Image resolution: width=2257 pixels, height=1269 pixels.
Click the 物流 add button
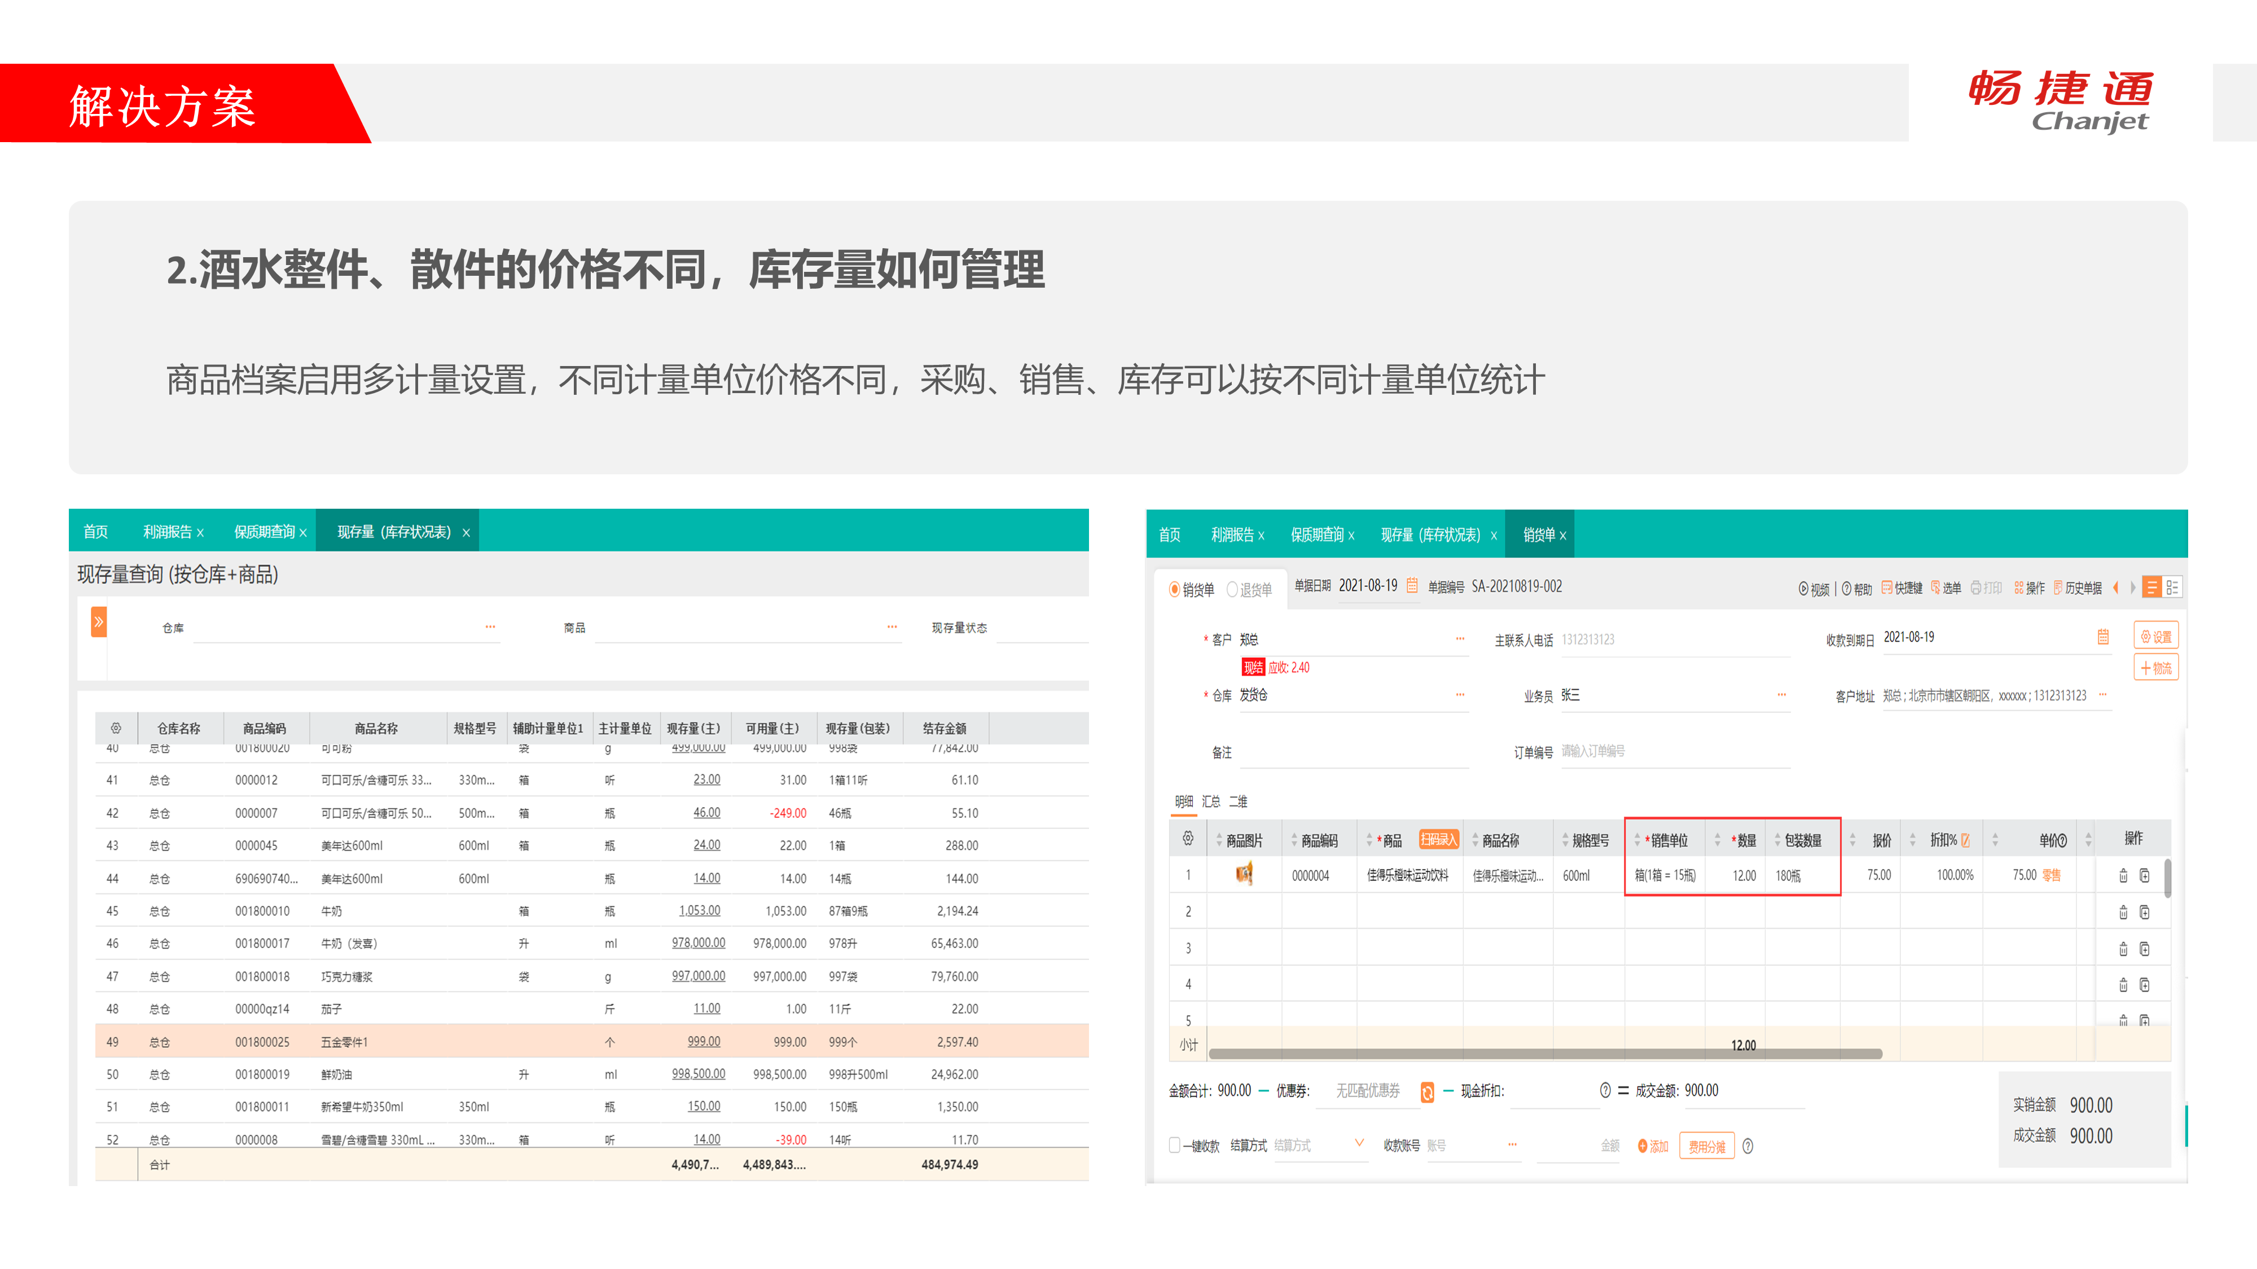(2155, 668)
